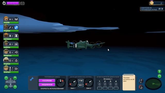Screen dimensions: 165x93
Task: Select gunner Hughes' helmeted portrait
Action: coord(6,60)
